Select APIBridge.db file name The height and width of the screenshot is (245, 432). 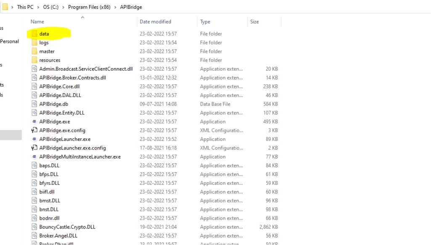pos(54,104)
